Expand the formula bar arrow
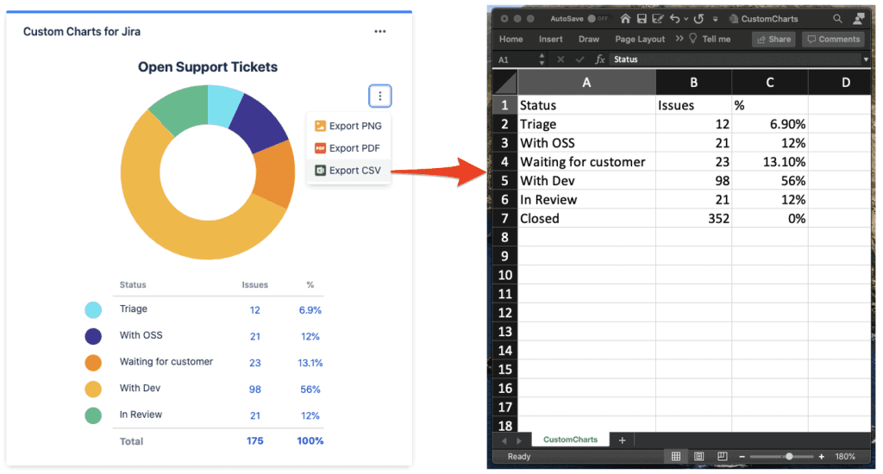The width and height of the screenshot is (883, 474). [x=866, y=59]
